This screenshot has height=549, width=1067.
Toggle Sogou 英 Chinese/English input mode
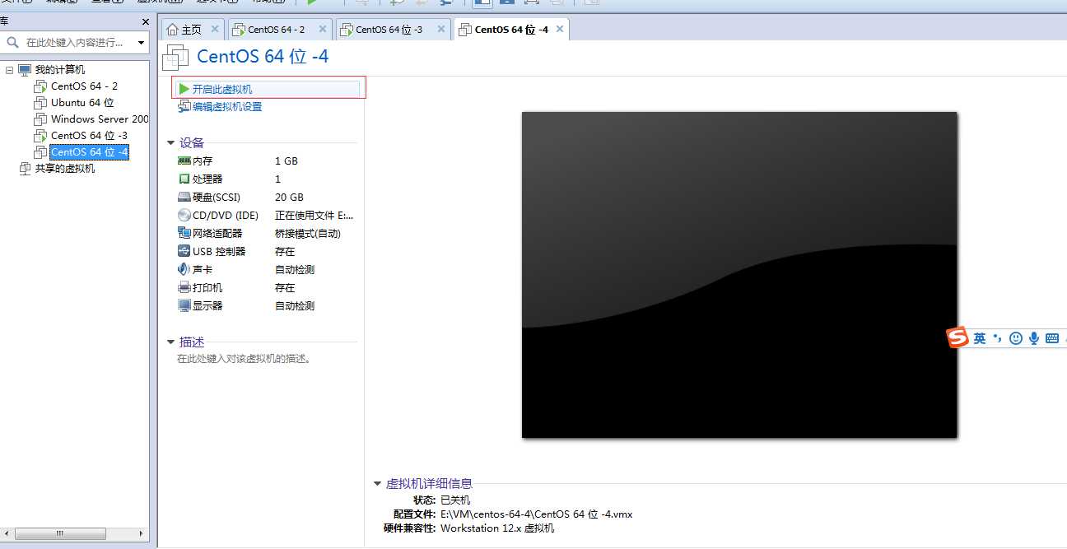tap(980, 338)
